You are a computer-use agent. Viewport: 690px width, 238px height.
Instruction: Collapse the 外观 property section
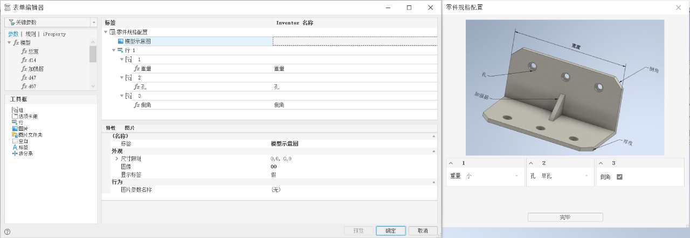pyautogui.click(x=434, y=152)
